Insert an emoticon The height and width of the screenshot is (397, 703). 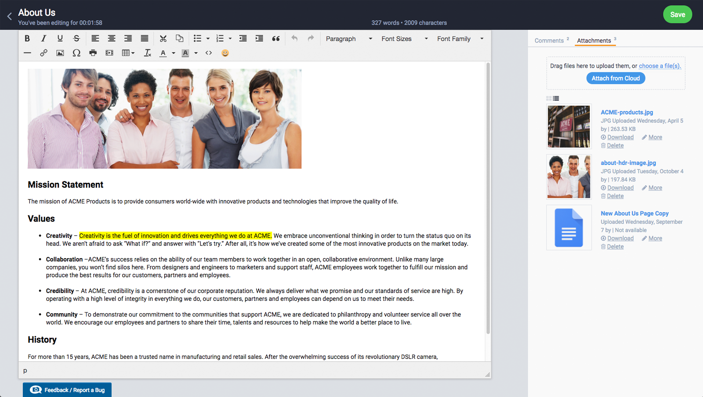click(225, 53)
